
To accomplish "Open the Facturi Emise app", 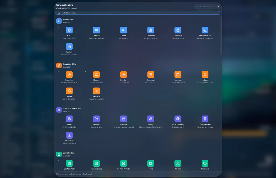I will click(96, 163).
